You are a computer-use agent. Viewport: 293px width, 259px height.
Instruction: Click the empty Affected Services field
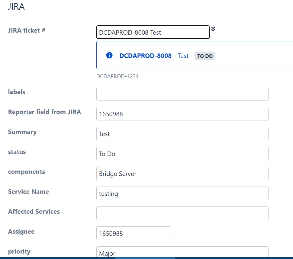click(182, 213)
